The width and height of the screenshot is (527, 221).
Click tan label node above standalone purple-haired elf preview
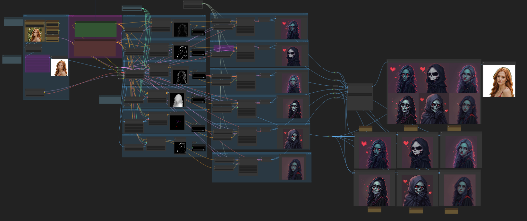pyautogui.click(x=454, y=129)
